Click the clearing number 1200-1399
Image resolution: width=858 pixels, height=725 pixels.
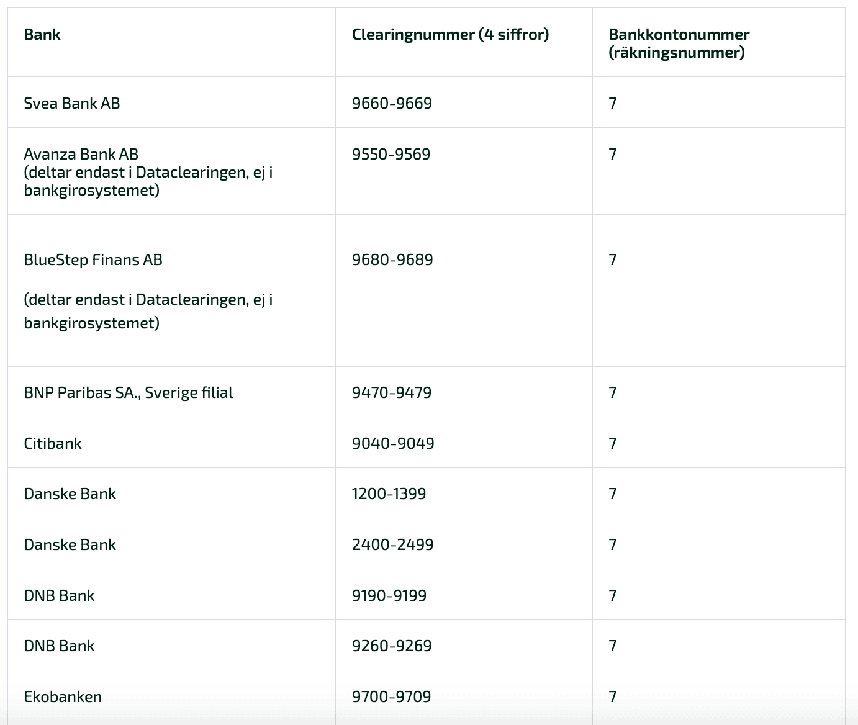click(x=389, y=493)
